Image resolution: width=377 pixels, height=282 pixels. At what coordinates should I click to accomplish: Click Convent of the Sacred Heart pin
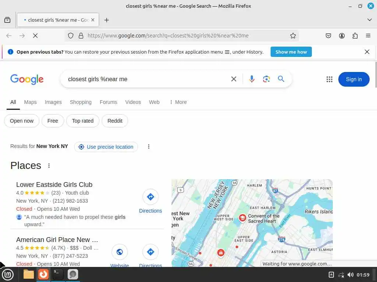pos(242,218)
